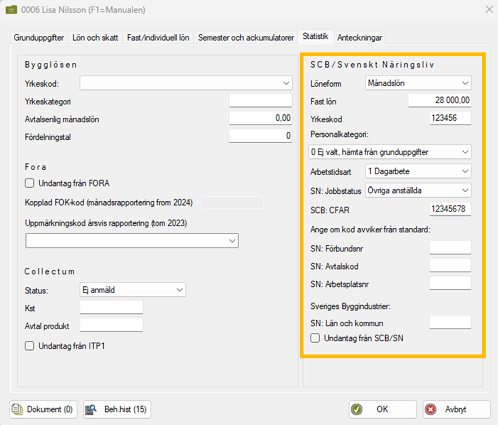Screen dimensions: 498x425
Task: Expand the Bygglösen Yrkeskod dropdown
Action: (x=285, y=83)
